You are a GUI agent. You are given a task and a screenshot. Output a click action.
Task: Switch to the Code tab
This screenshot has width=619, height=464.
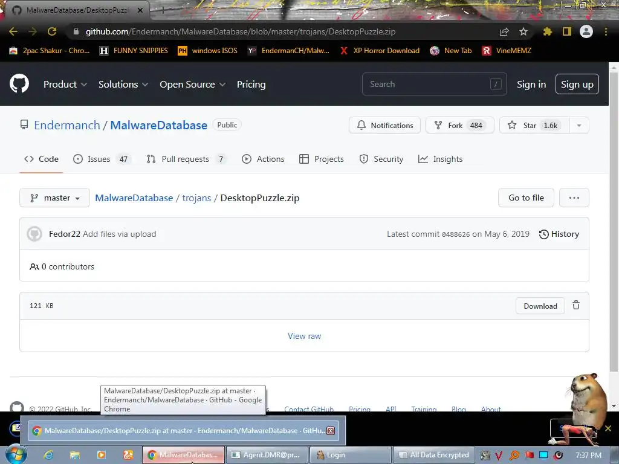tap(42, 159)
